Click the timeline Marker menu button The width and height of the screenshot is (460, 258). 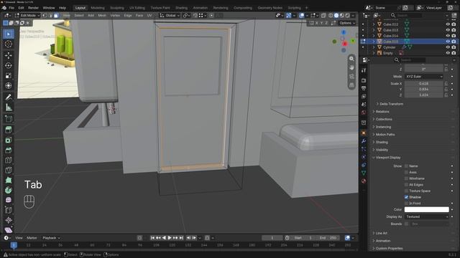pyautogui.click(x=32, y=238)
